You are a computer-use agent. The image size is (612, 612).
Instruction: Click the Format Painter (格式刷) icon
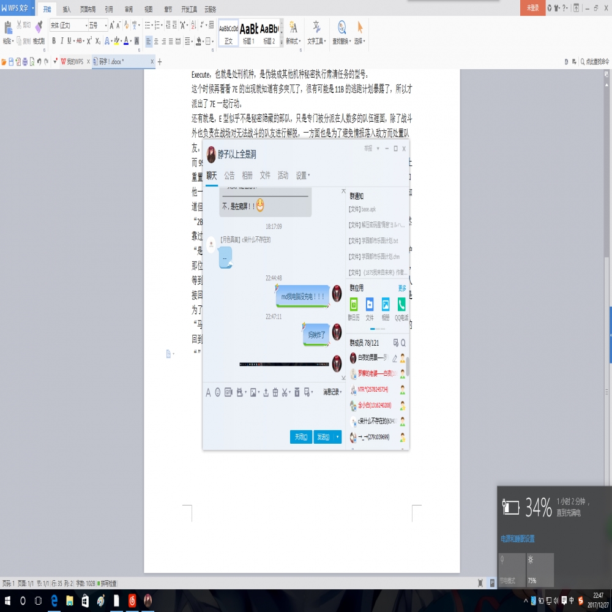tap(39, 31)
